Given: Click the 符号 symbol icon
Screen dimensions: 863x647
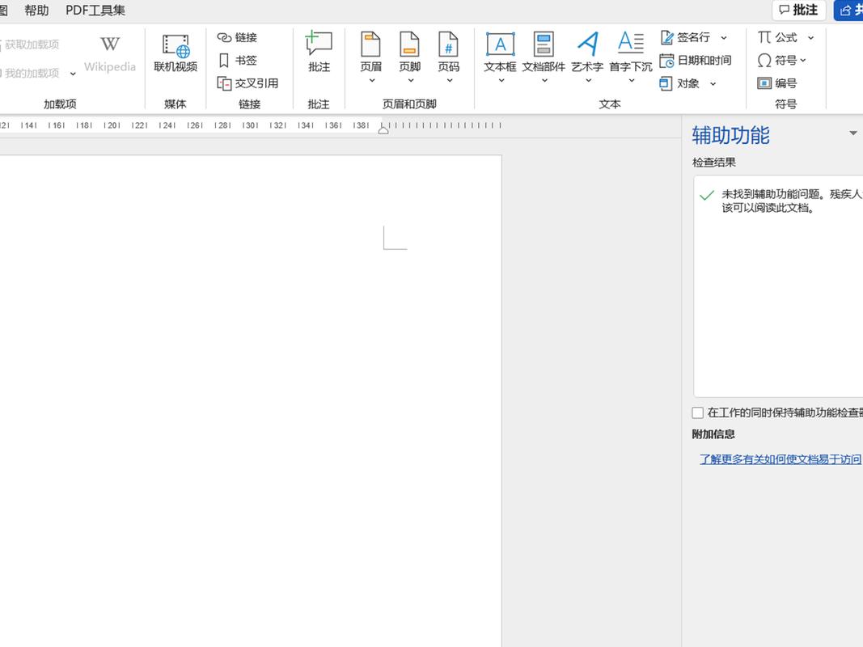Looking at the screenshot, I should tap(764, 60).
